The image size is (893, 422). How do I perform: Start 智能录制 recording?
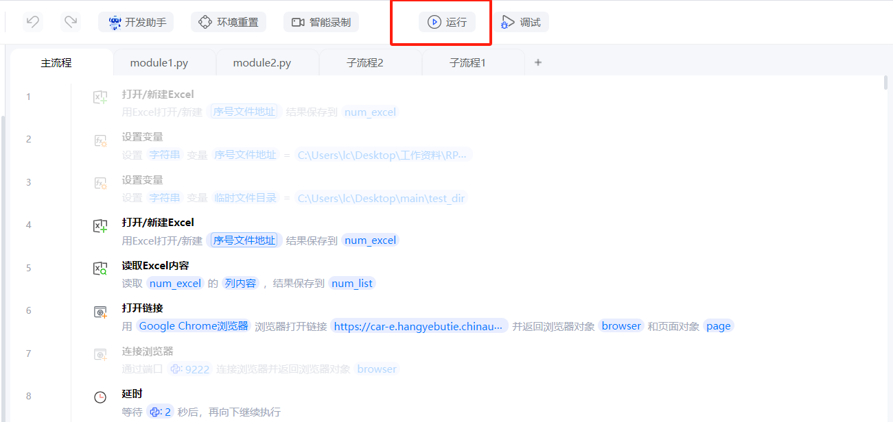tap(321, 22)
